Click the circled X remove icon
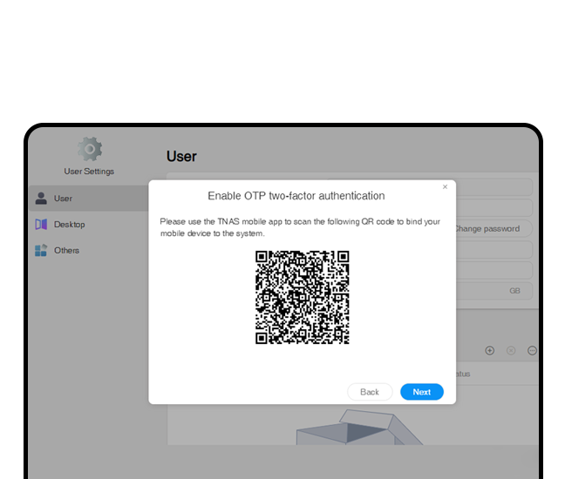 [511, 350]
